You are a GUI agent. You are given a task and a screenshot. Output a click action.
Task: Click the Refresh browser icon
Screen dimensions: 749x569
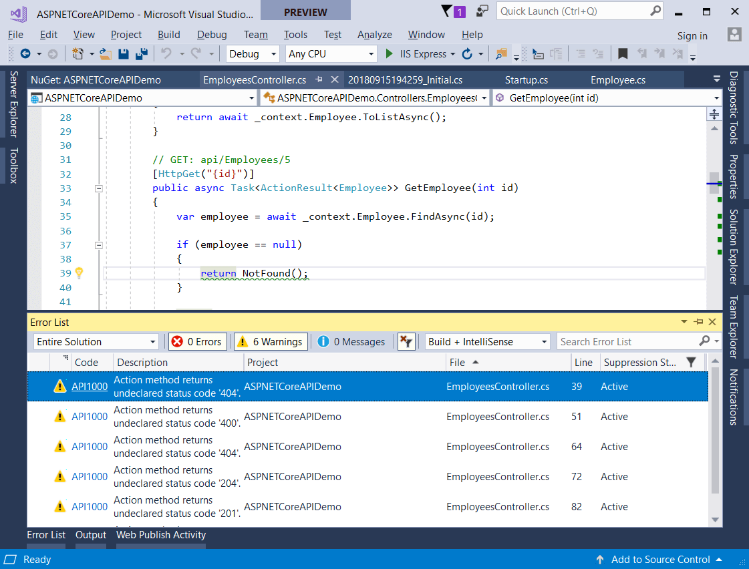(x=467, y=54)
